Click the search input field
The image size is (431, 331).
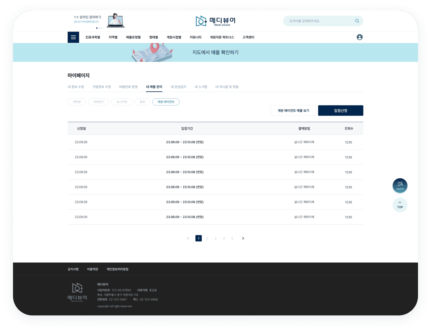click(319, 21)
